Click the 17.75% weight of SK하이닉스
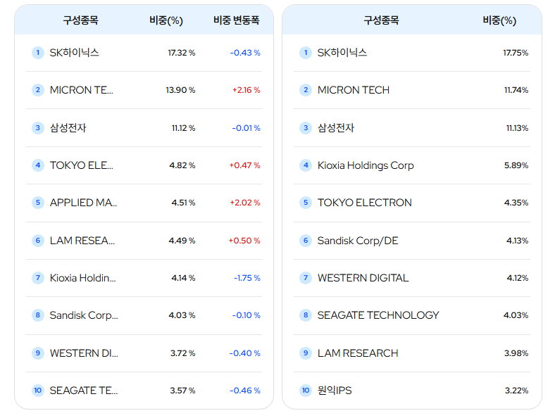The width and height of the screenshot is (555, 418). [x=516, y=53]
